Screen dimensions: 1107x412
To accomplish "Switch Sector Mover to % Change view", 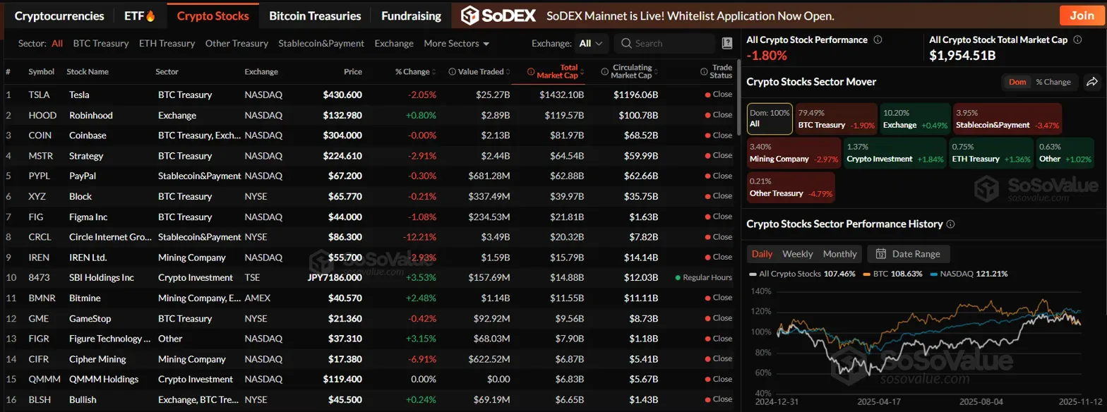I will point(1053,82).
